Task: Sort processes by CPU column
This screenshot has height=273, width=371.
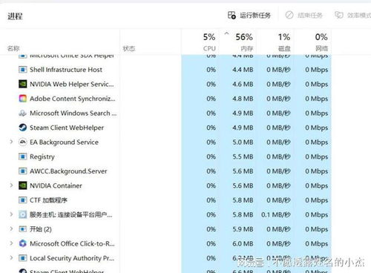Action: (209, 48)
